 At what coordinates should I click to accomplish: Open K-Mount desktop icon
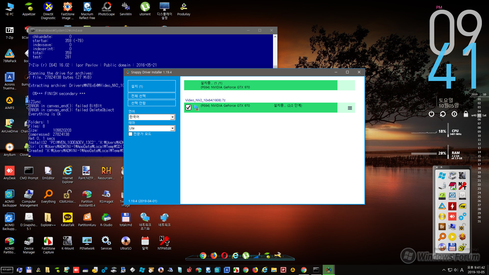tap(67, 243)
